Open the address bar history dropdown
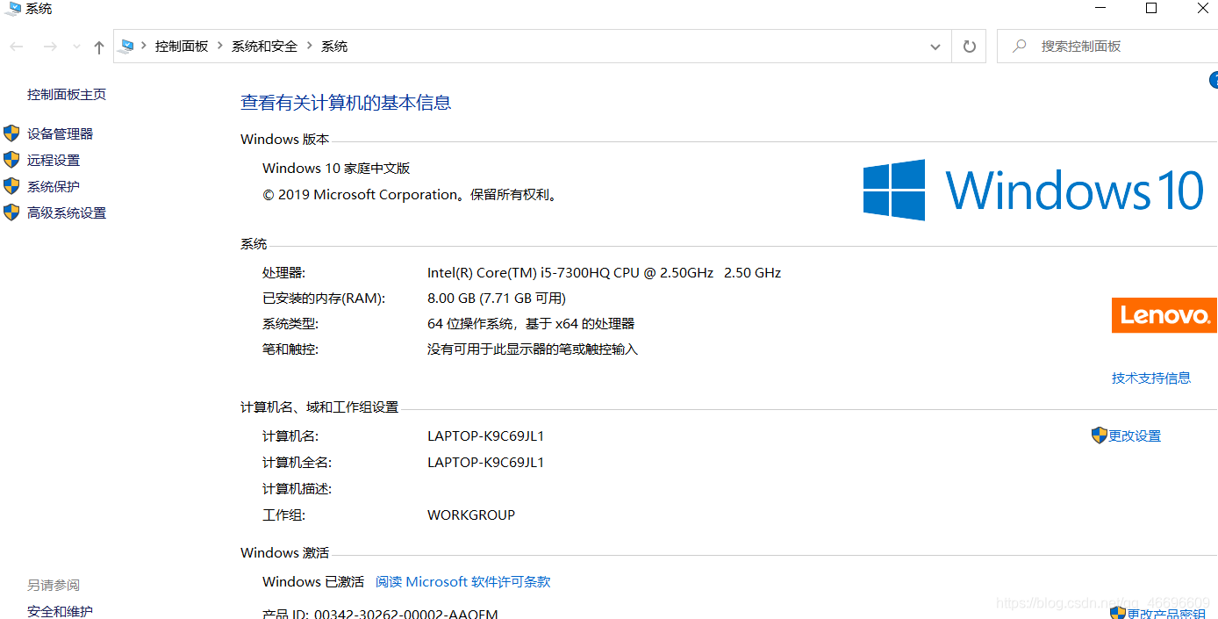 click(935, 47)
